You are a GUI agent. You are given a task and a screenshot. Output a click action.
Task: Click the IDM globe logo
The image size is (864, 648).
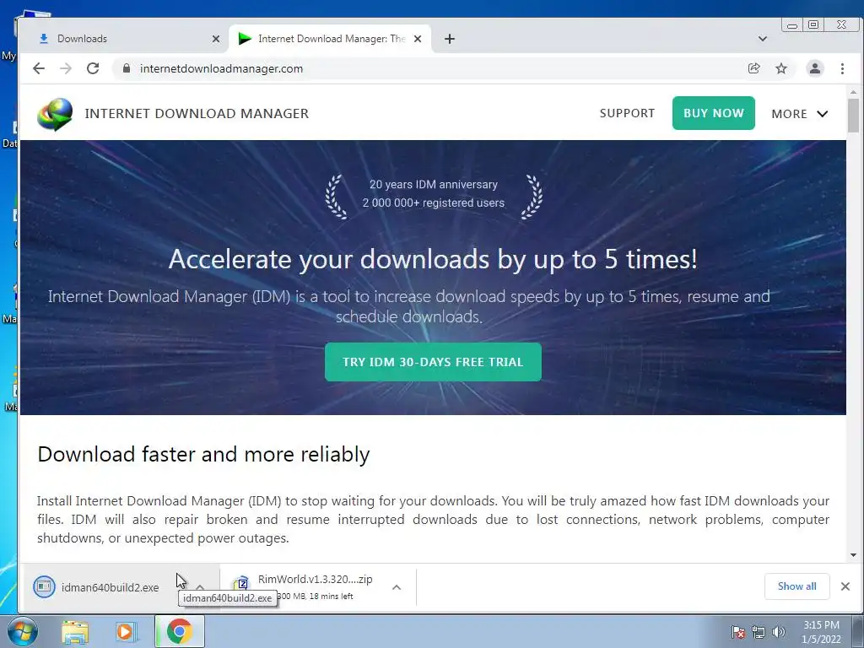(x=55, y=114)
